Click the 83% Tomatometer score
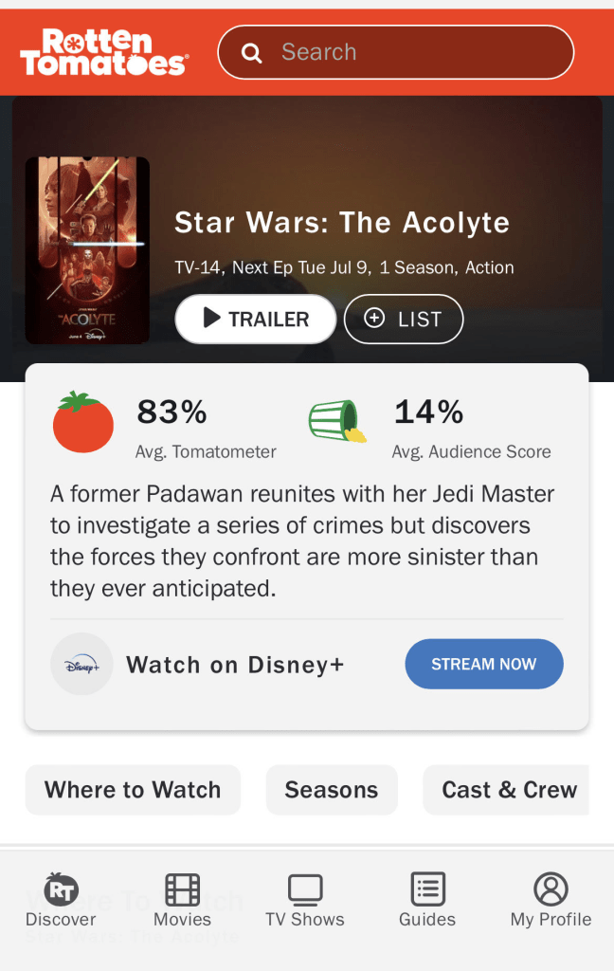Viewport: 614px width, 971px height. (x=172, y=412)
